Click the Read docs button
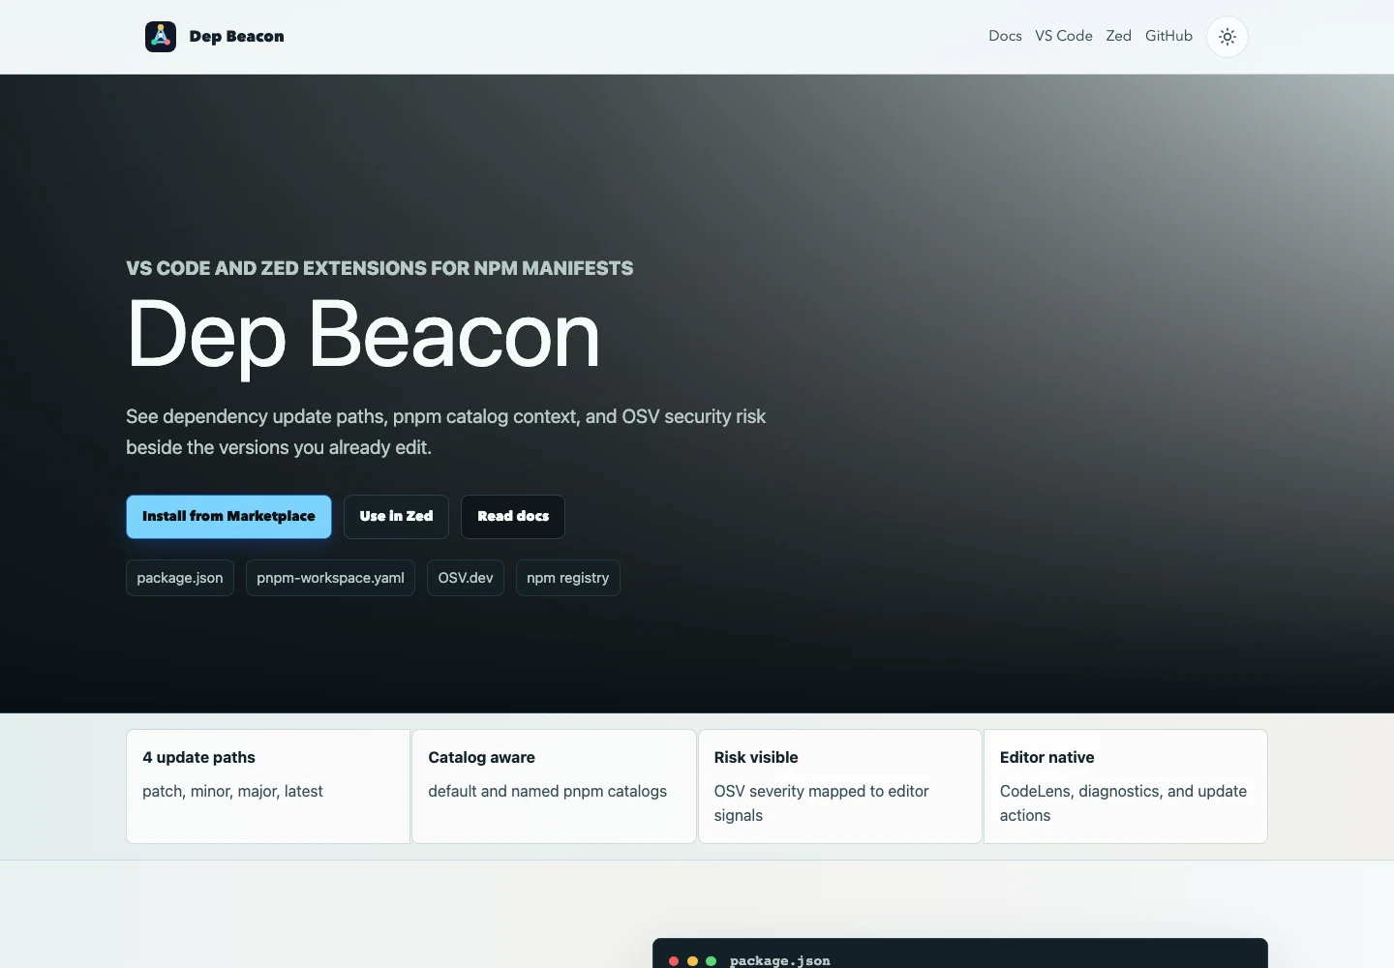This screenshot has height=968, width=1394. pos(513,517)
